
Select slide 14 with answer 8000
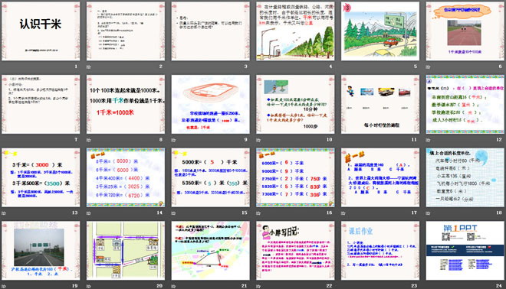coord(126,177)
